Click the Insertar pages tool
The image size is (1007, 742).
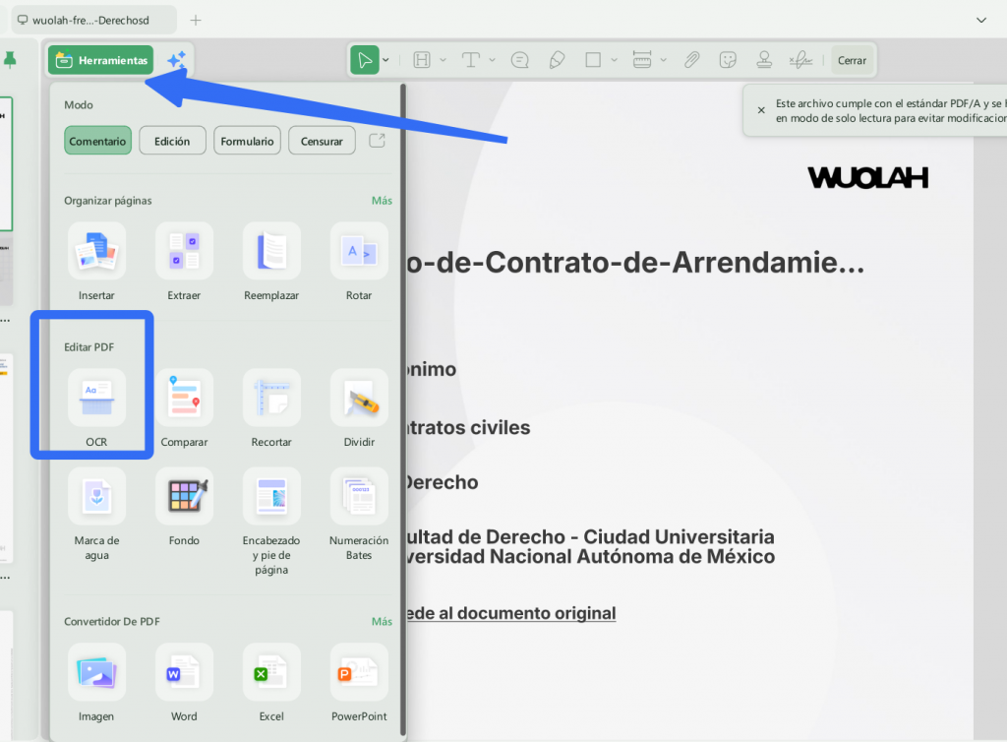click(x=96, y=262)
